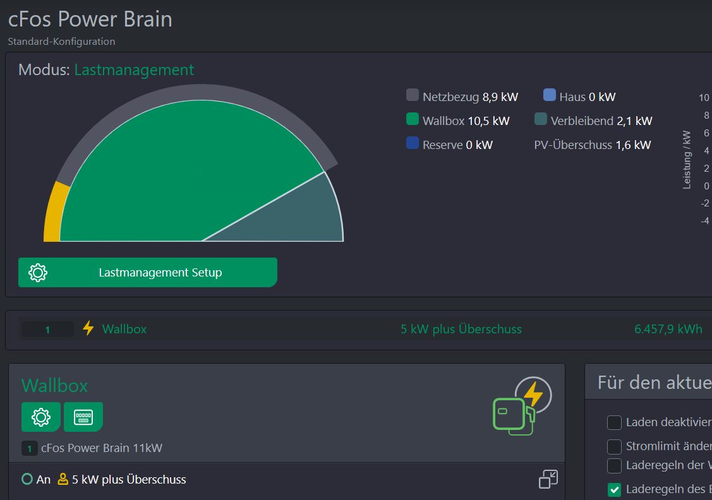
Task: Click the Haus 0 kW legend text
Action: (588, 97)
